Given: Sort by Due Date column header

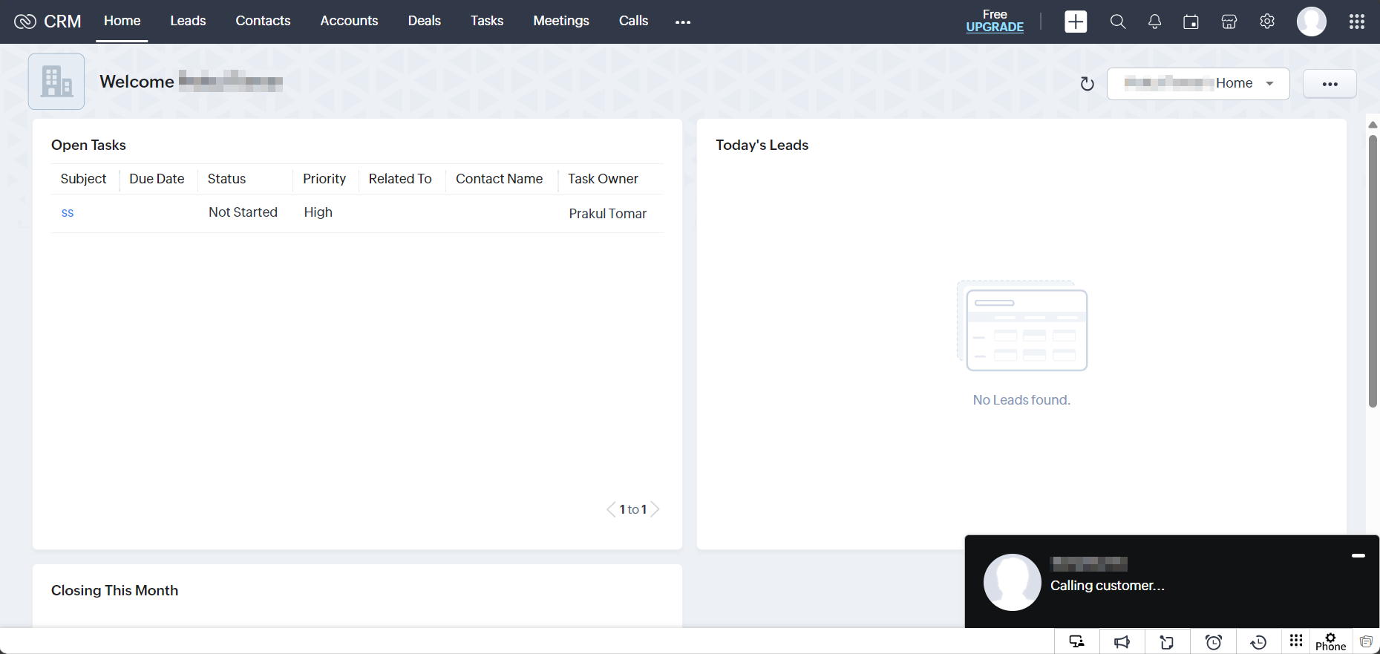Looking at the screenshot, I should pos(157,179).
